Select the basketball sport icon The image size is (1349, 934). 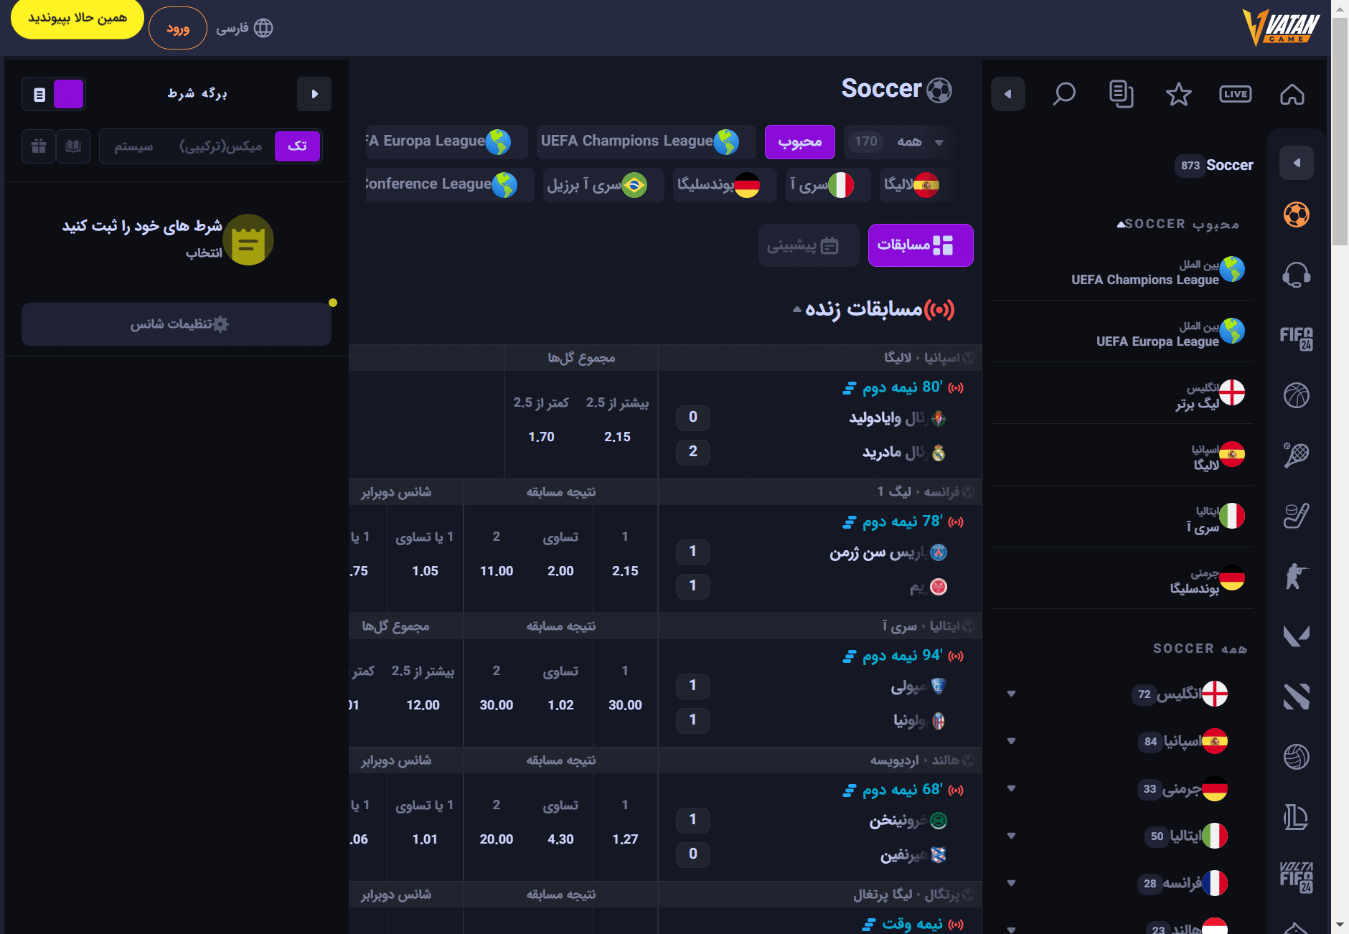[x=1297, y=395]
